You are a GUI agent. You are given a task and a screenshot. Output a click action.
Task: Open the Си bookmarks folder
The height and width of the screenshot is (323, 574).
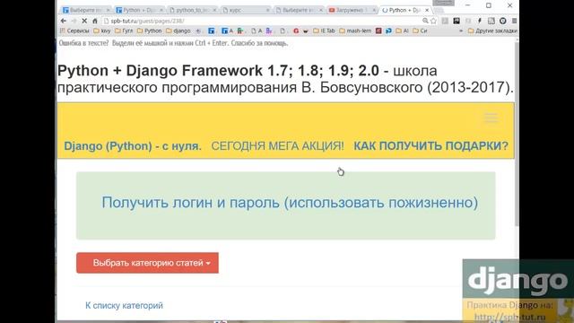click(420, 31)
